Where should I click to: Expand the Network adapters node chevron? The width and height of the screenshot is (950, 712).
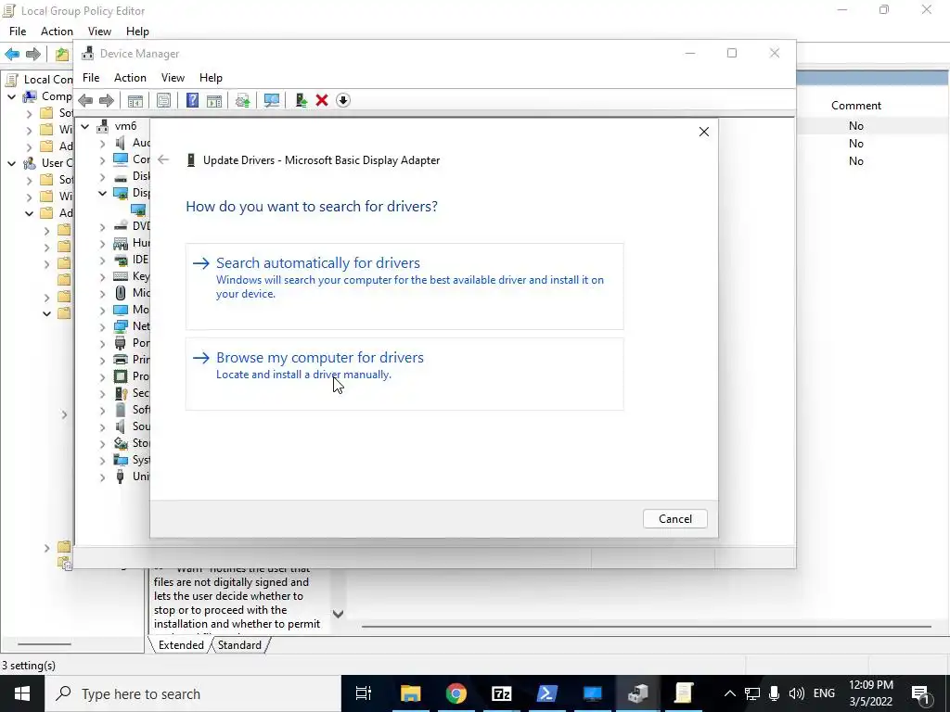(x=102, y=326)
